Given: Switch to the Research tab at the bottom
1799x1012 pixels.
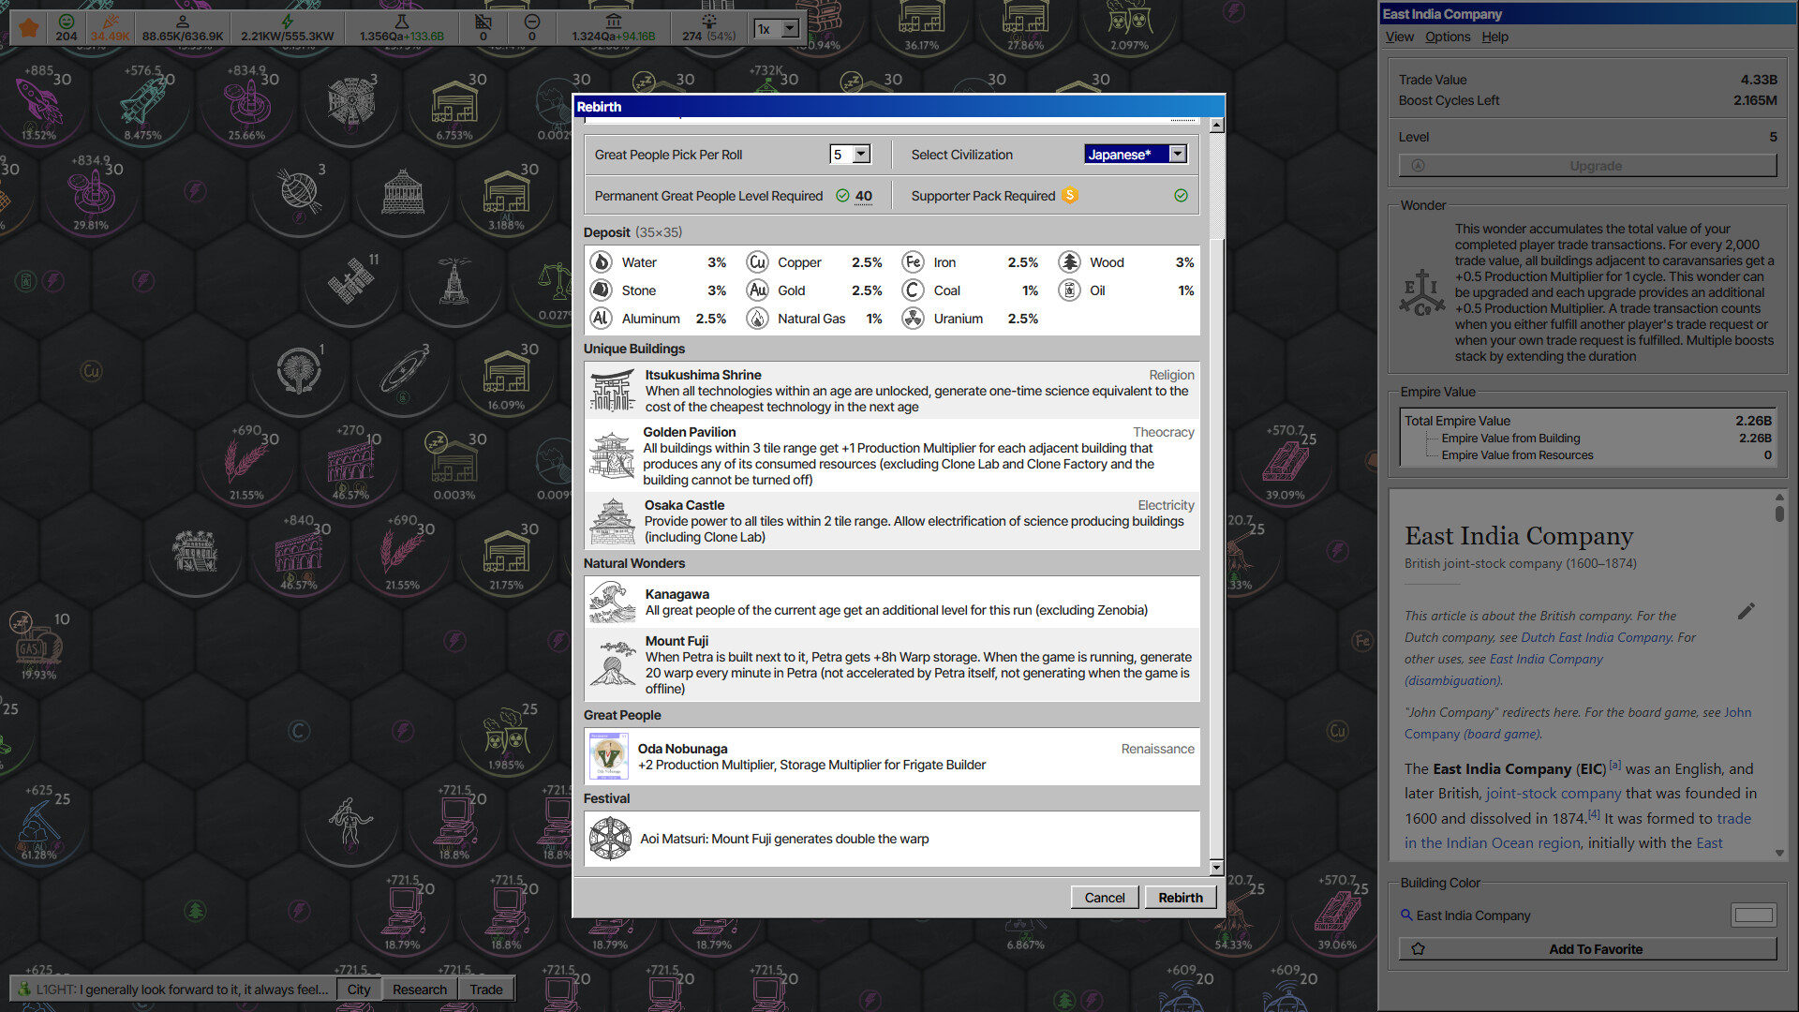Looking at the screenshot, I should click(x=419, y=990).
